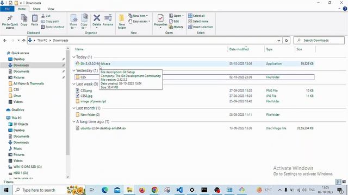Image resolution: width=348 pixels, height=195 pixels.
Task: Click Edit in the Open group
Action: tap(174, 21)
